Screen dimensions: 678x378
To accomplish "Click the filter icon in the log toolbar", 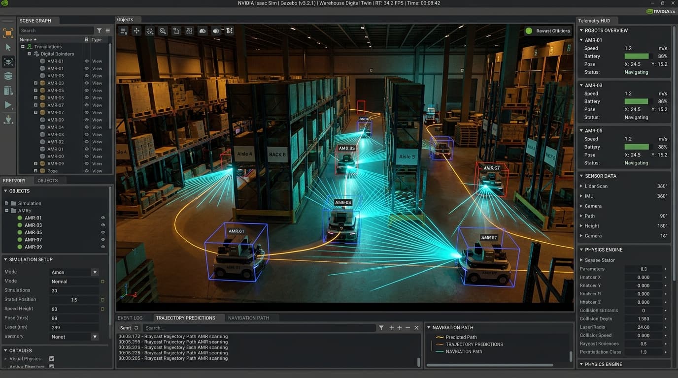I will tap(381, 328).
